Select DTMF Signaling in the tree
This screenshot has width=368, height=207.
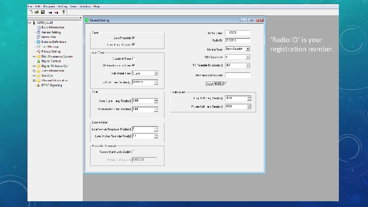click(x=52, y=85)
